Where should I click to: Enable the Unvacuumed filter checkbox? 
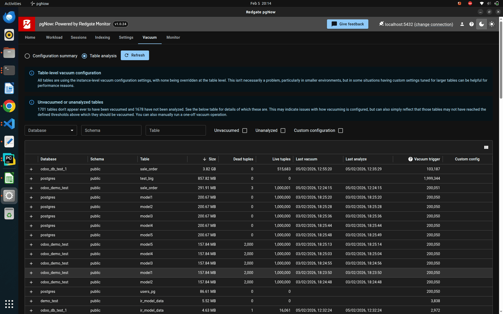[x=245, y=130]
